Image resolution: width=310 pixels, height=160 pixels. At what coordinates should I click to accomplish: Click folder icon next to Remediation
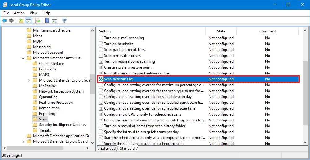(x=35, y=108)
